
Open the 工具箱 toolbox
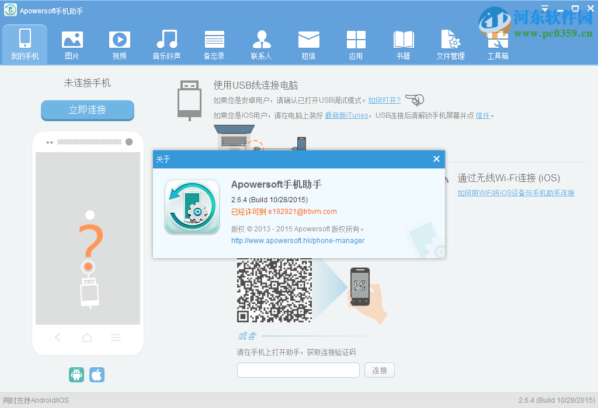pyautogui.click(x=497, y=44)
